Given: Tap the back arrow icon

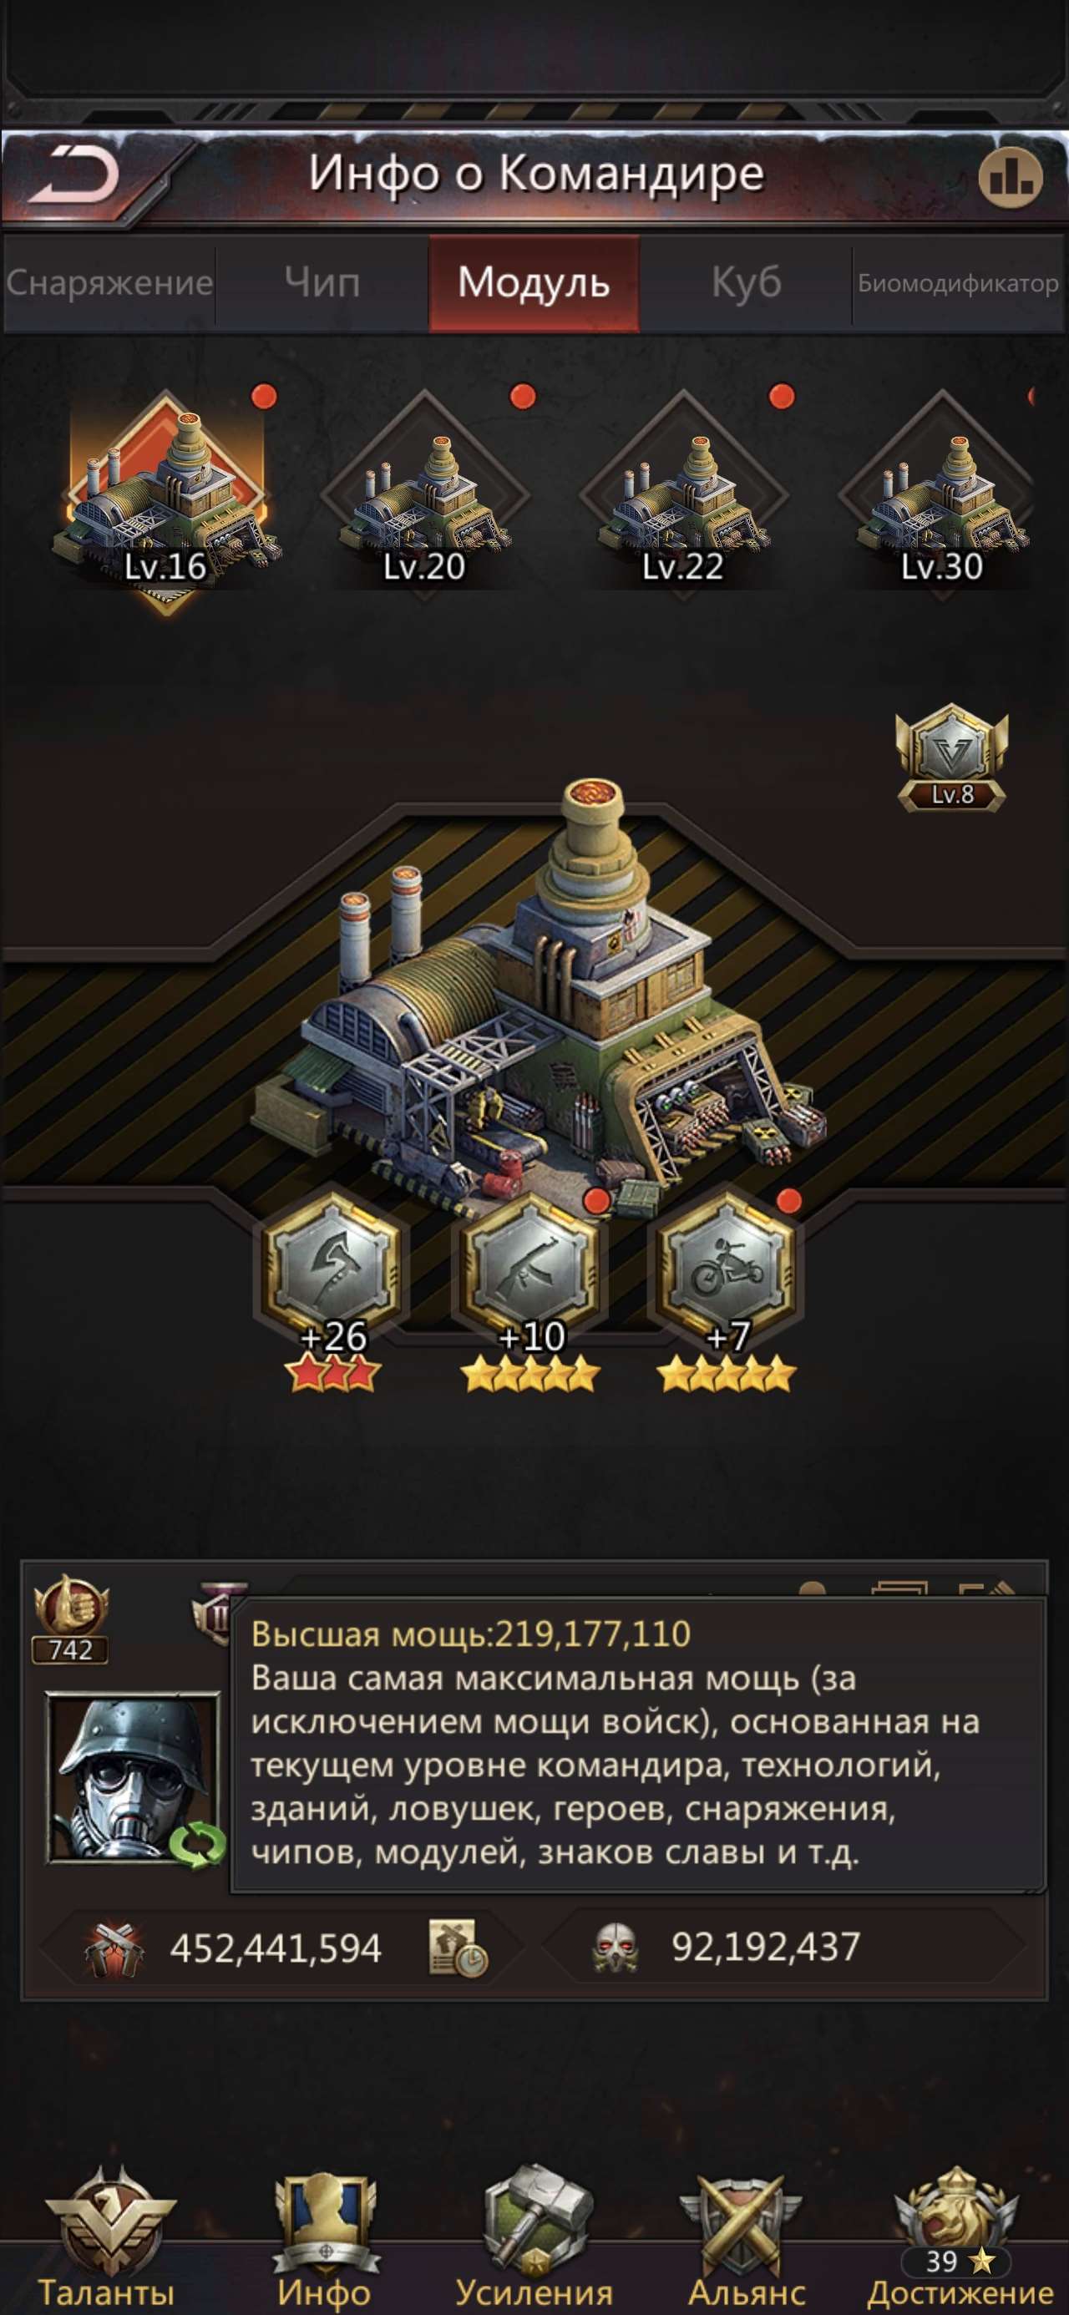Looking at the screenshot, I should (75, 175).
